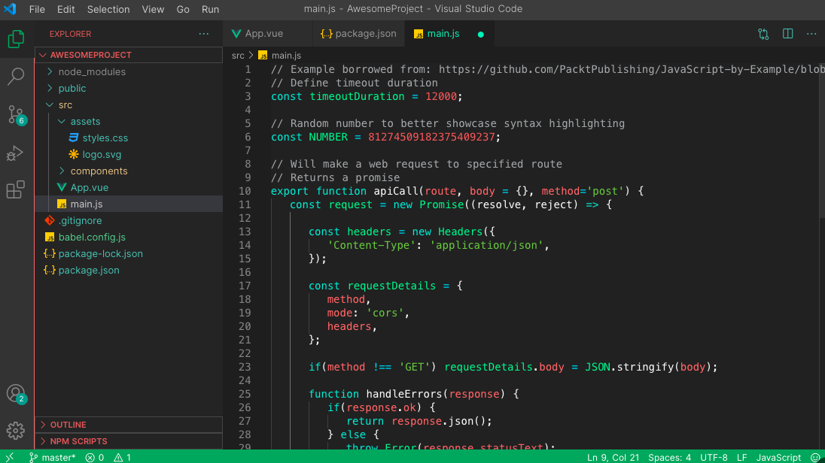Image resolution: width=825 pixels, height=463 pixels.
Task: Open the errors count in status bar
Action: [95, 457]
